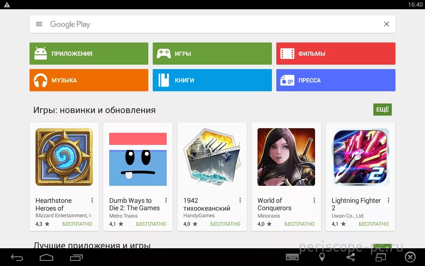This screenshot has height=266, width=425.
Task: Click Uwan Co., Ltd. developer name
Action: click(348, 216)
